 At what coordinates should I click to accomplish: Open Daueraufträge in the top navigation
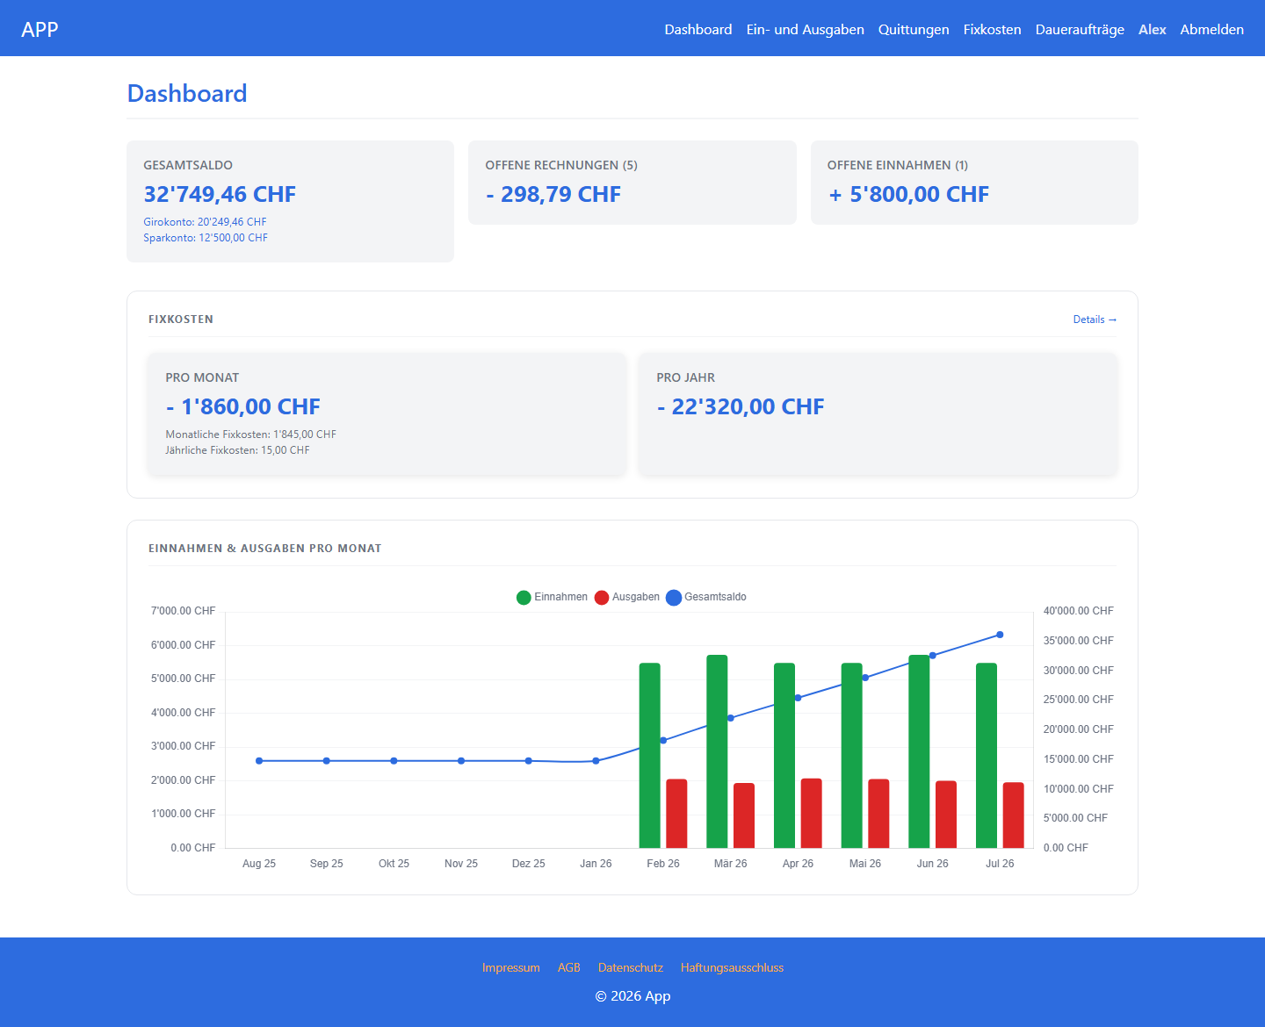[x=1080, y=29]
